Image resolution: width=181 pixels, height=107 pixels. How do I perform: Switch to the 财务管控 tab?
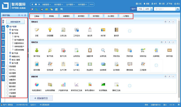(x=96, y=16)
